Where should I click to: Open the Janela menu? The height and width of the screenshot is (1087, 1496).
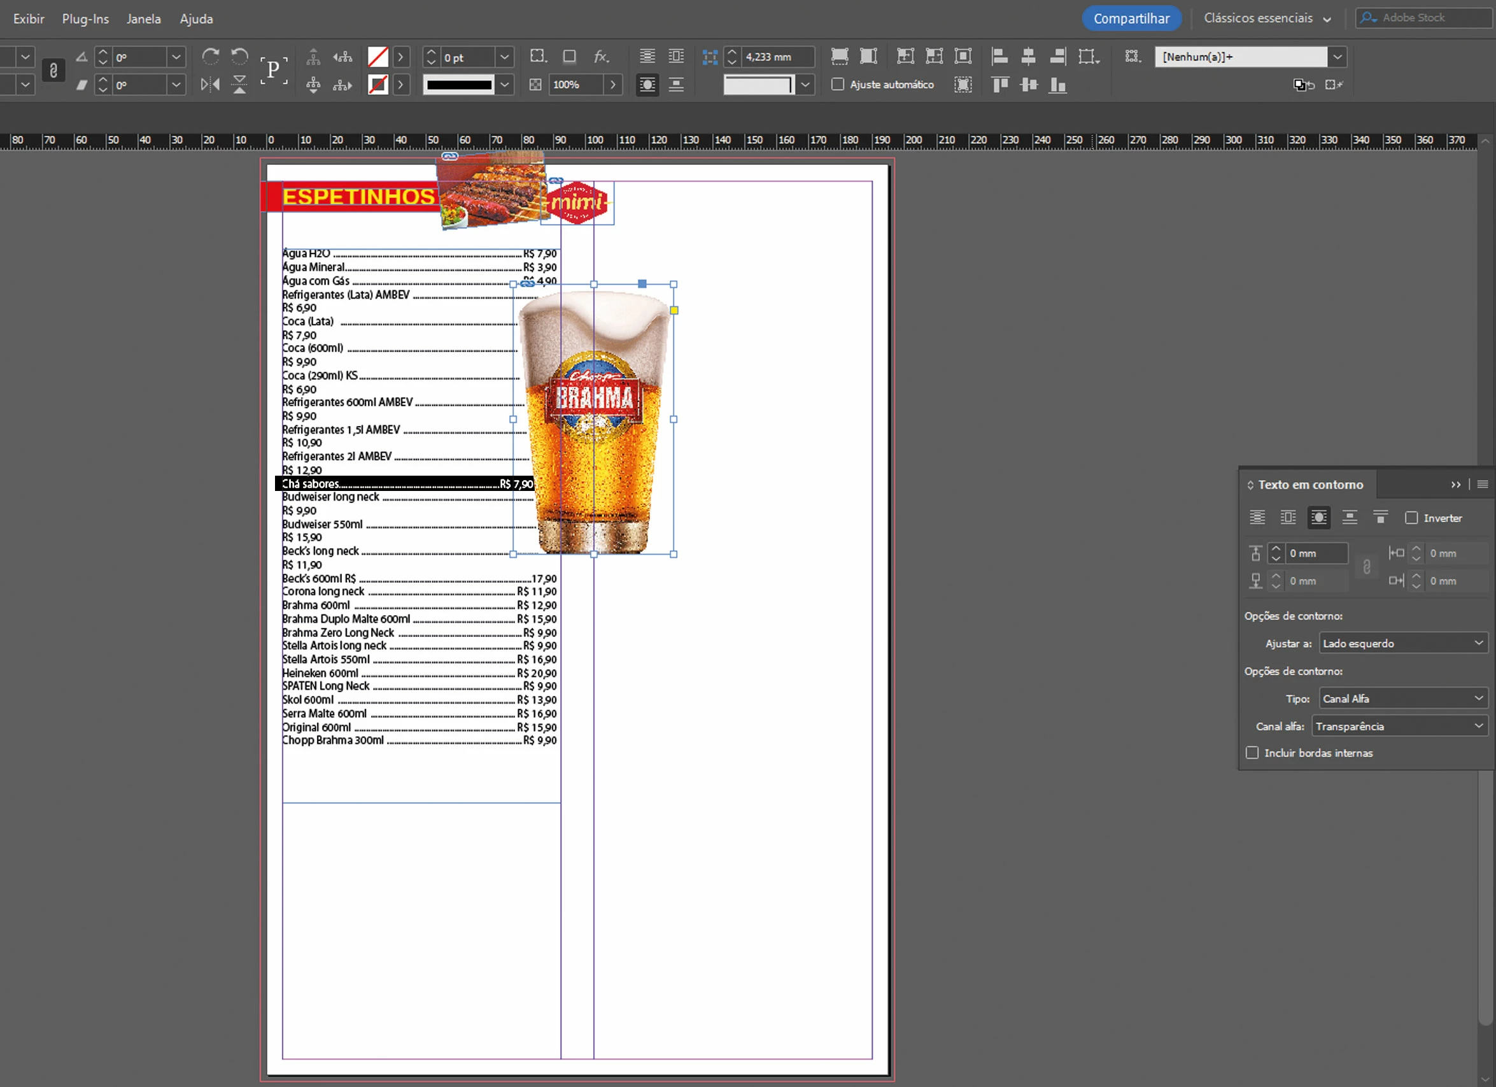143,18
